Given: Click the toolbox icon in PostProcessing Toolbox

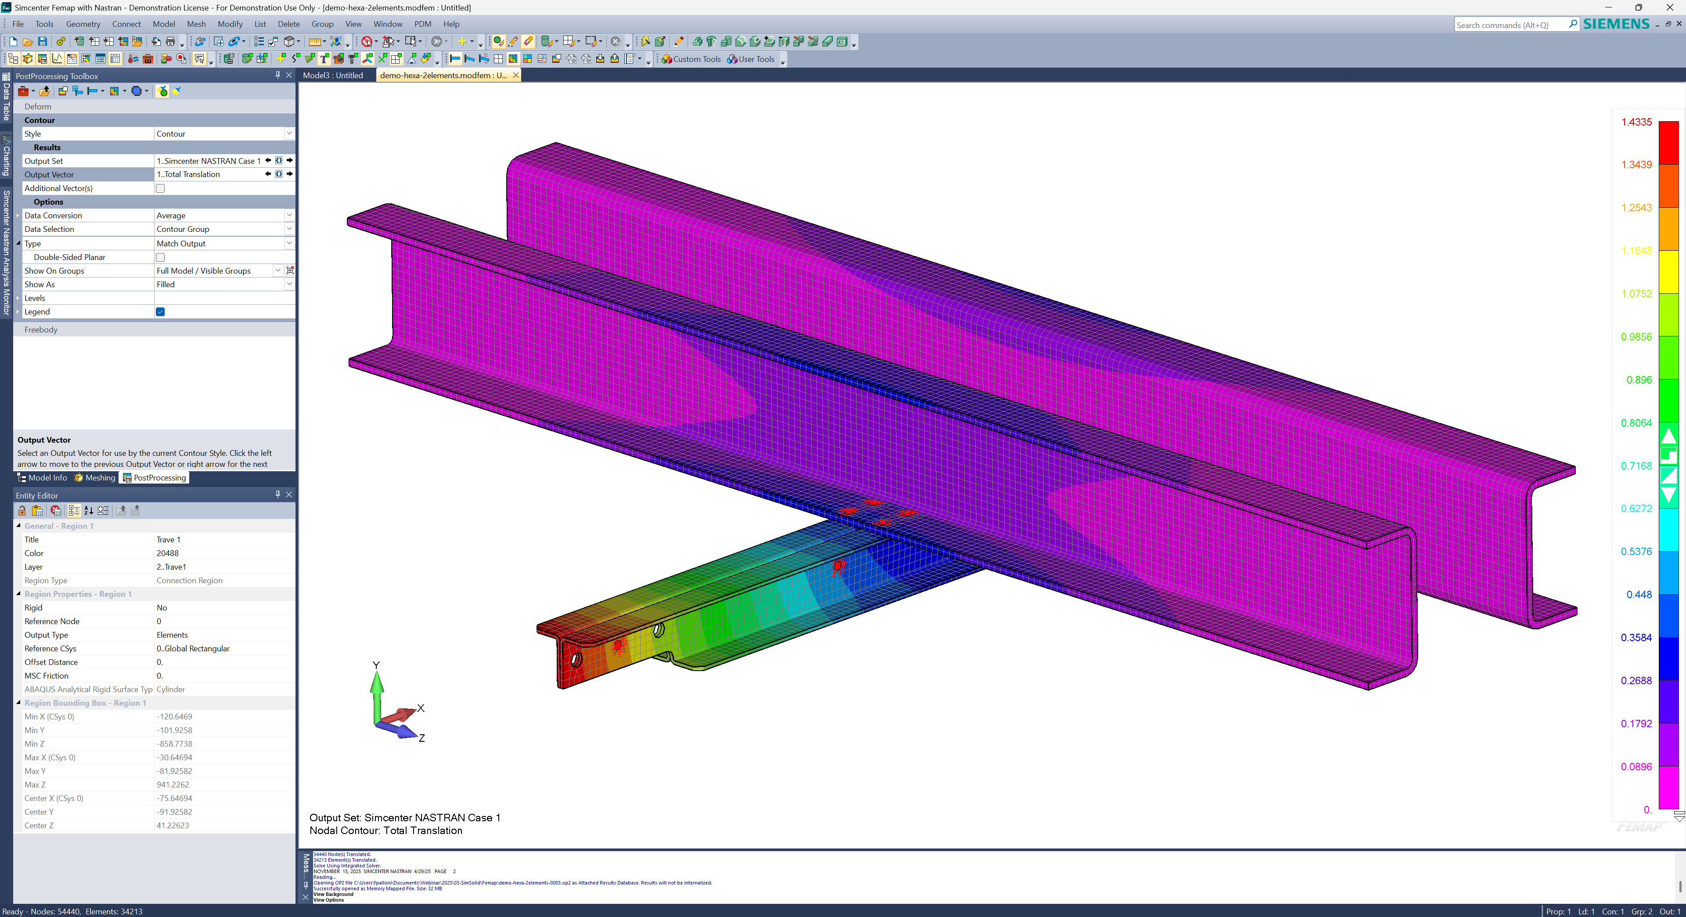Looking at the screenshot, I should pos(23,91).
